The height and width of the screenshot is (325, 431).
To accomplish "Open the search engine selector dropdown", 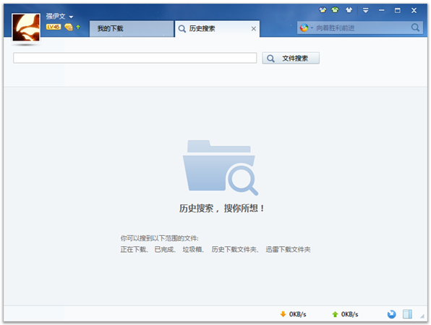I will [306, 28].
